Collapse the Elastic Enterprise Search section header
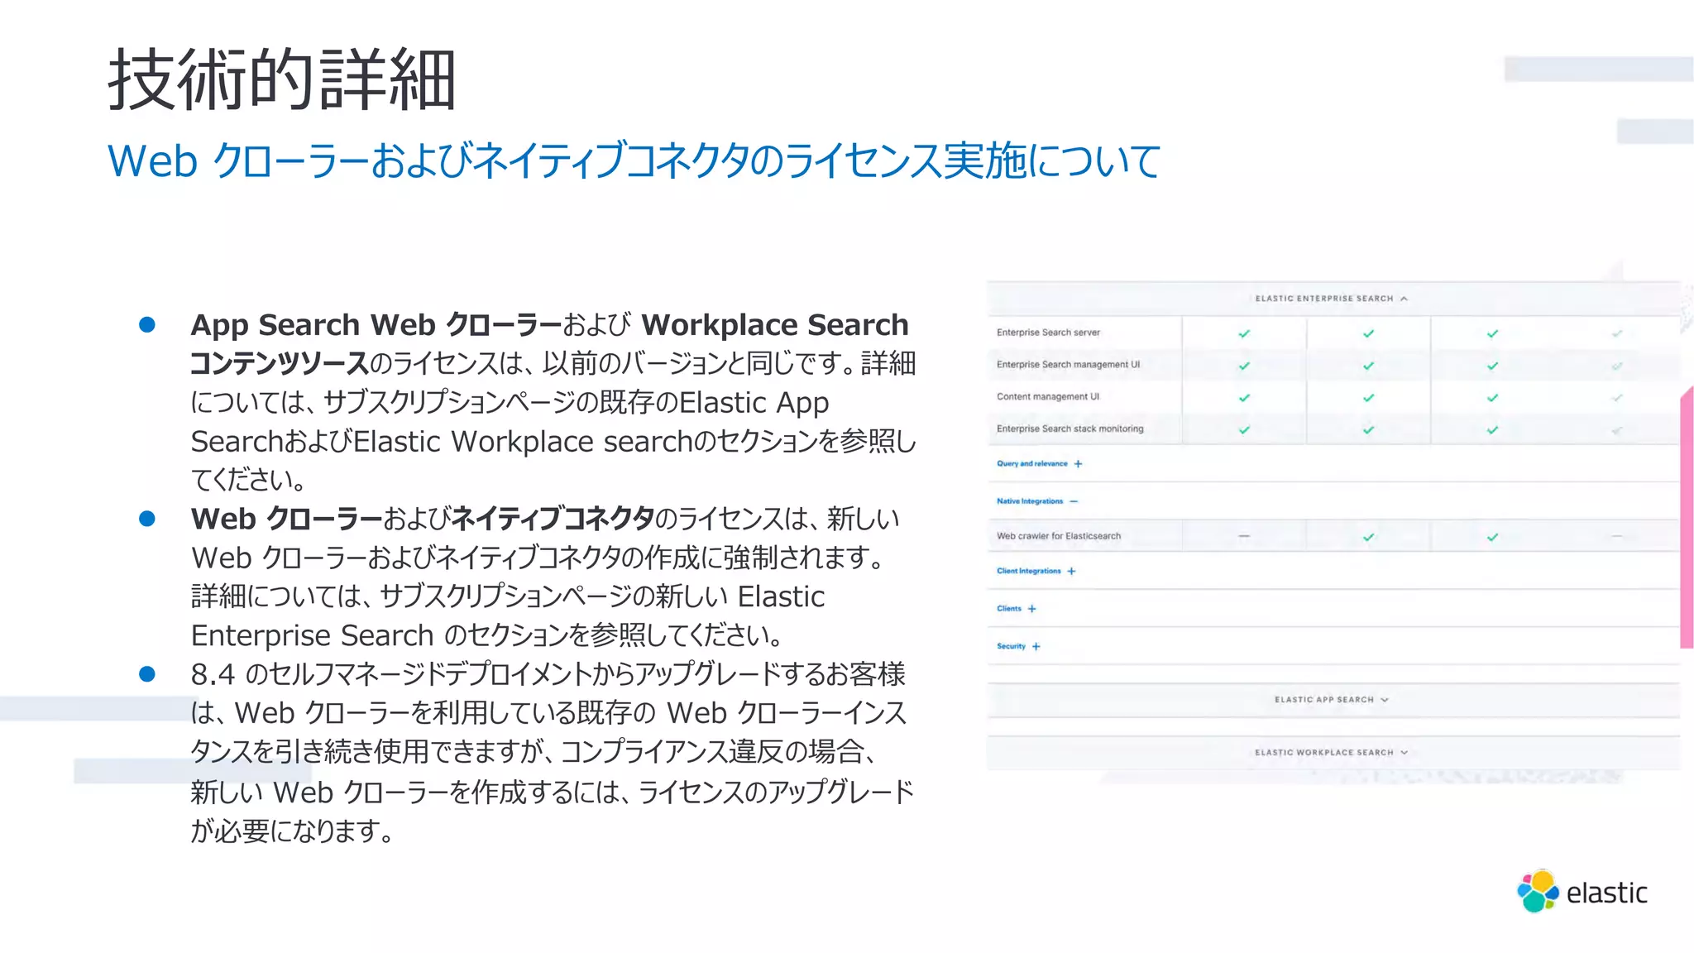This screenshot has height=953, width=1694. point(1332,299)
